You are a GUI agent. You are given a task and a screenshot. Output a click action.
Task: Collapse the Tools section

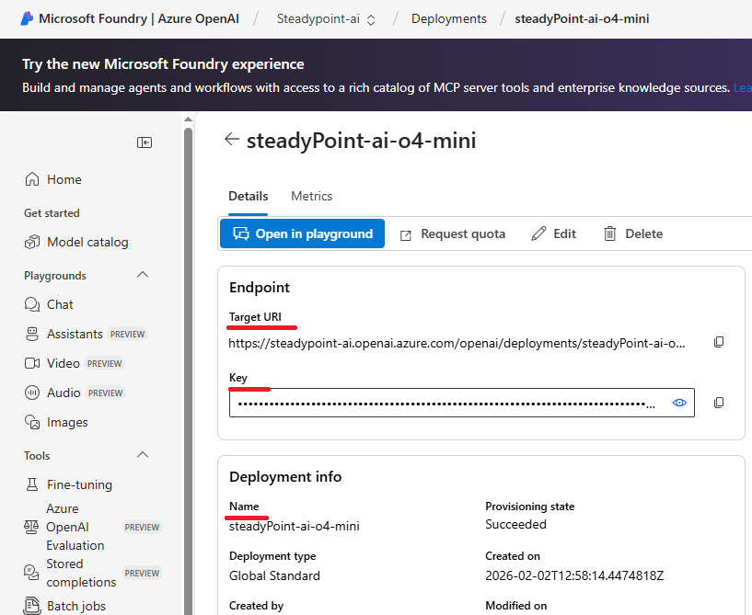point(143,455)
